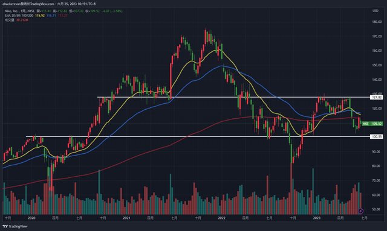Click the 70.00 level on price scale
The width and height of the screenshot is (387, 231).
point(377,180)
